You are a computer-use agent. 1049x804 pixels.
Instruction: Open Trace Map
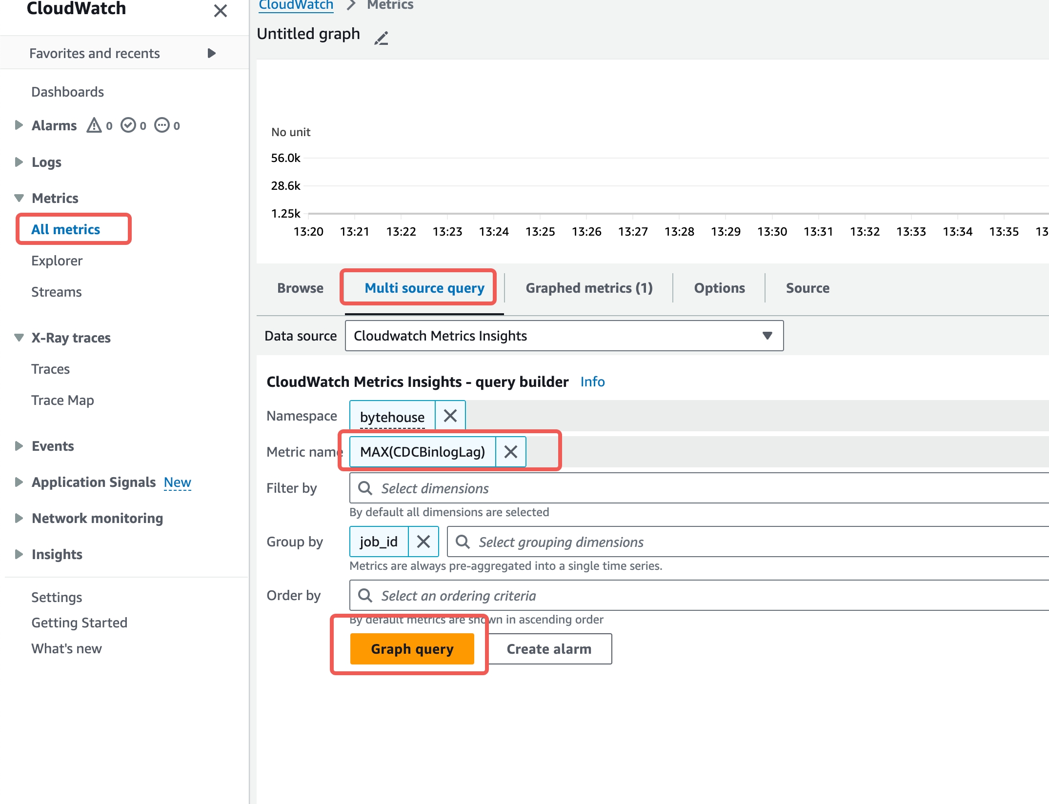pyautogui.click(x=62, y=400)
